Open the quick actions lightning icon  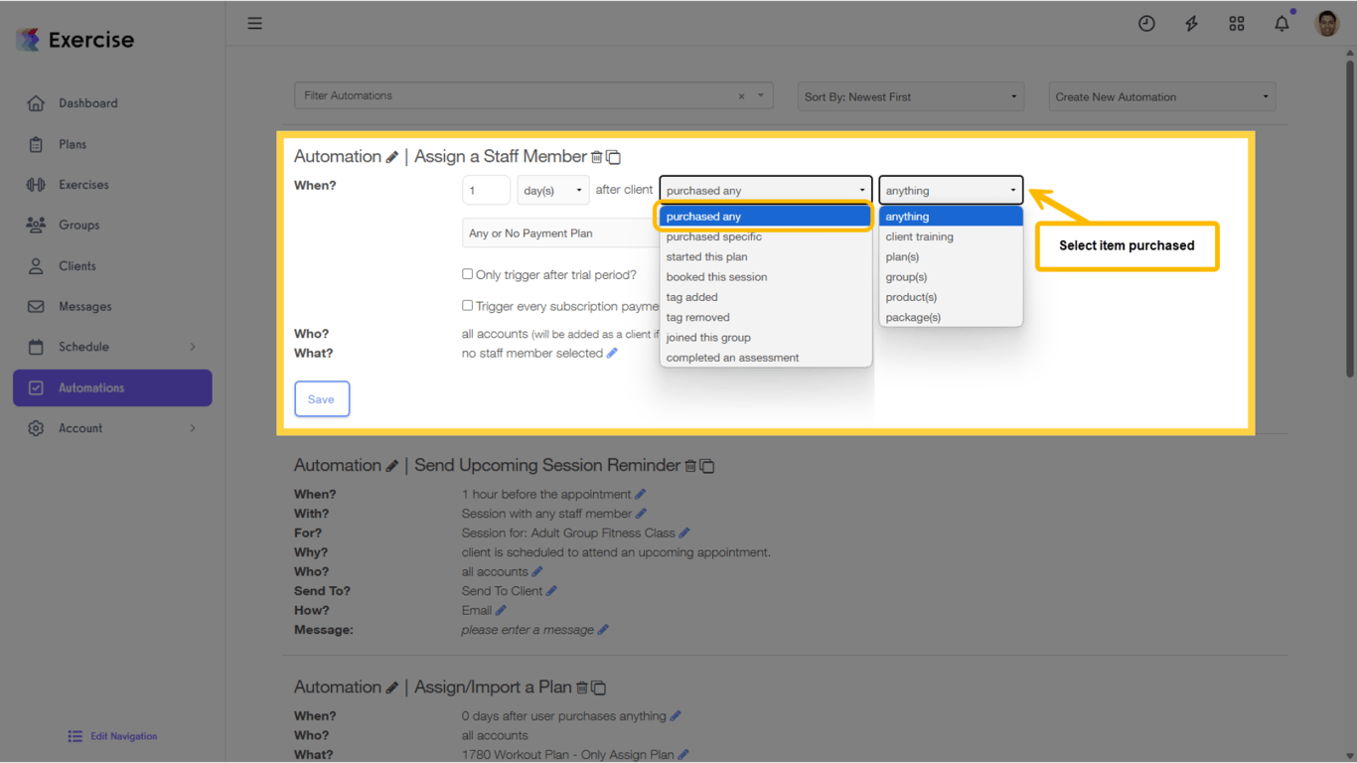1191,23
